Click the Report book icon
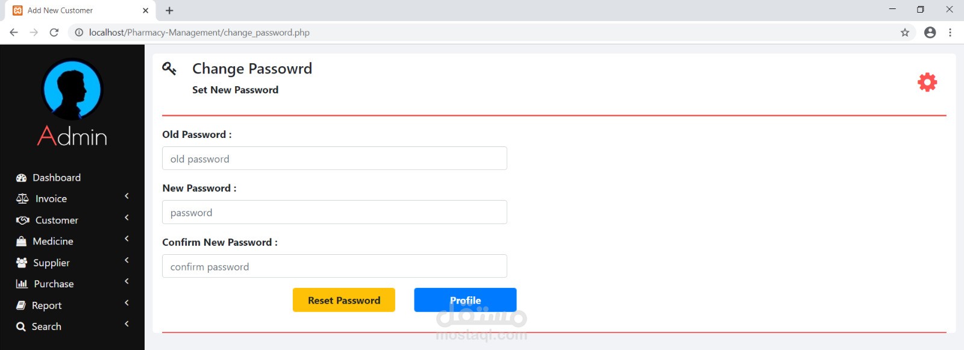Viewport: 964px width, 350px height. point(21,305)
